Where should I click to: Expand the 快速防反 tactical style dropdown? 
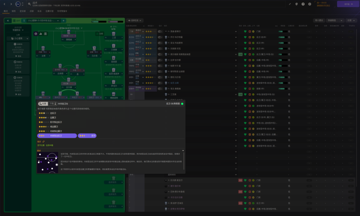coord(18,30)
